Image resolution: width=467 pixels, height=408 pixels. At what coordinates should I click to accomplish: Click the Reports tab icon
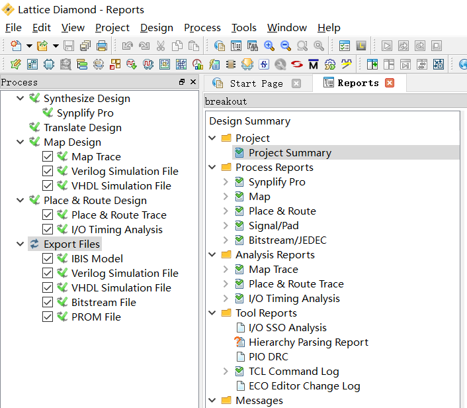click(x=329, y=83)
